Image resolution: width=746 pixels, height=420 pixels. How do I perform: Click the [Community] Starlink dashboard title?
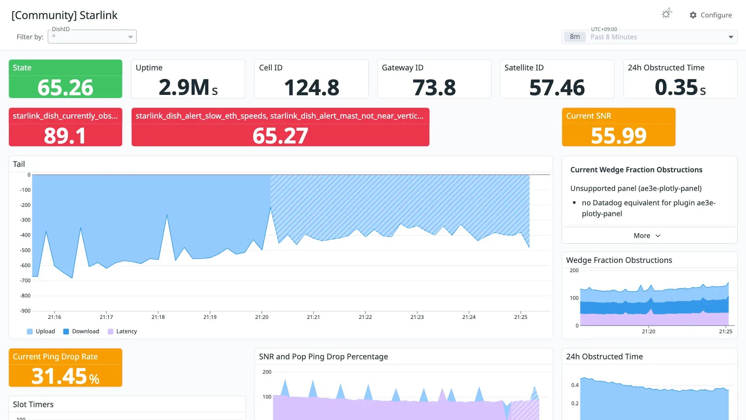(x=64, y=15)
